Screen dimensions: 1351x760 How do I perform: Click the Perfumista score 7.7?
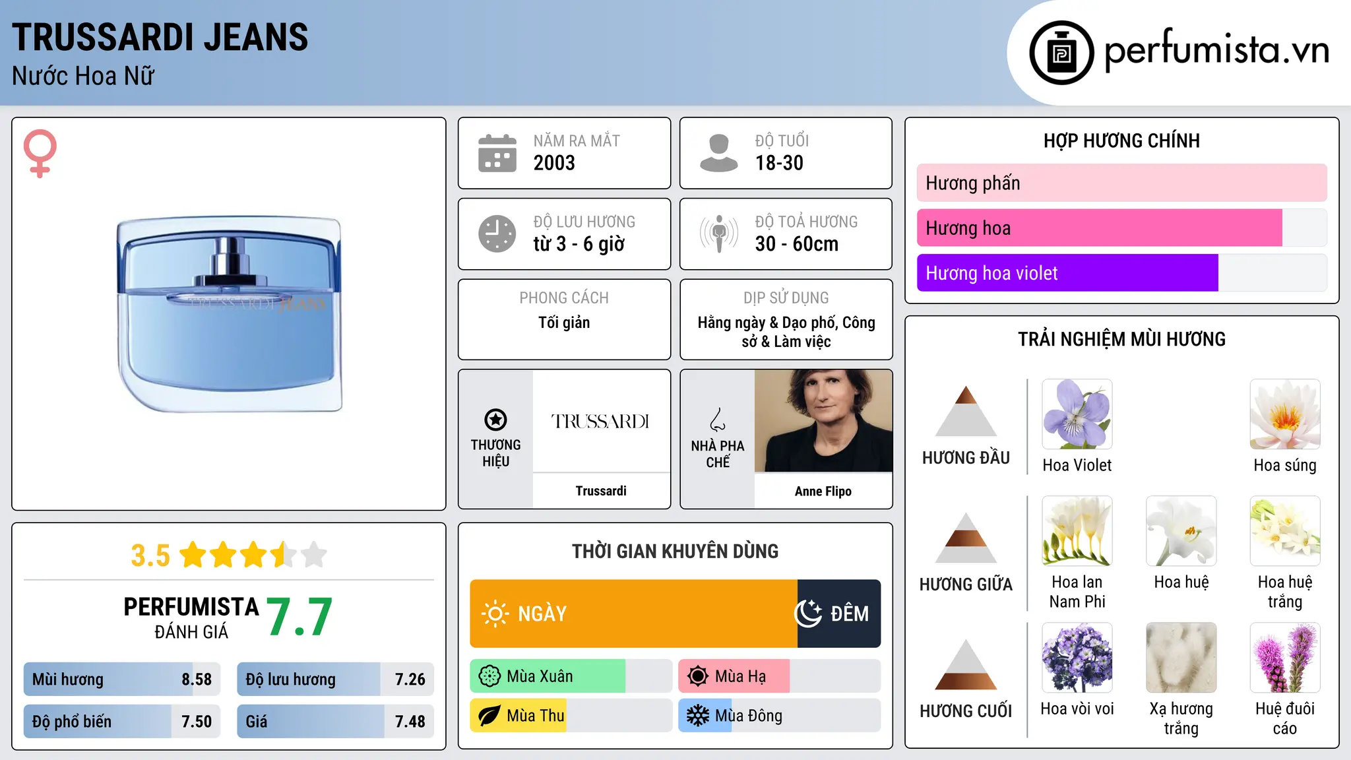pyautogui.click(x=299, y=617)
